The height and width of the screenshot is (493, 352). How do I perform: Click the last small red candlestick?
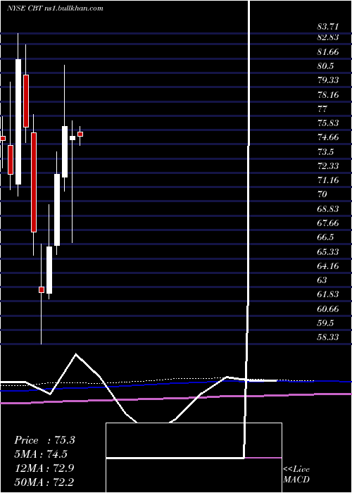pos(80,135)
